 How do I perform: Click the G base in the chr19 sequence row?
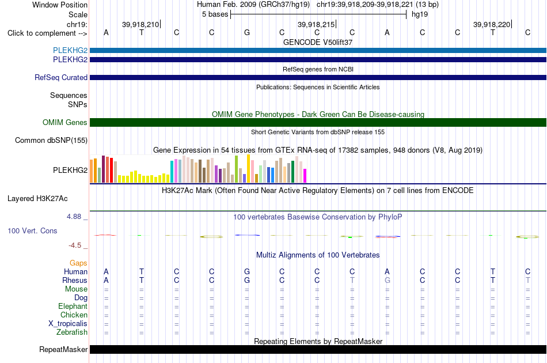point(247,32)
